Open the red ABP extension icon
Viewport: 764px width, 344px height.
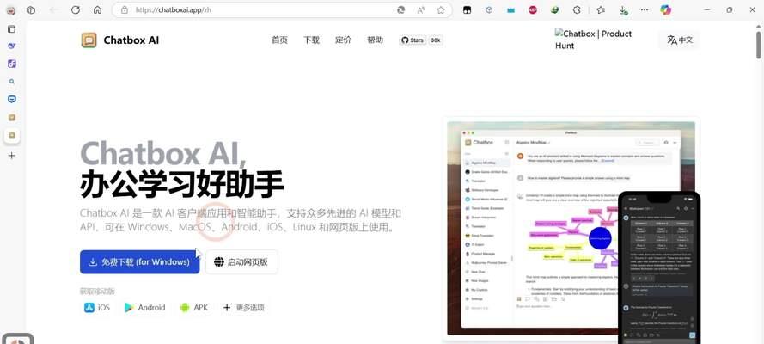point(533,9)
